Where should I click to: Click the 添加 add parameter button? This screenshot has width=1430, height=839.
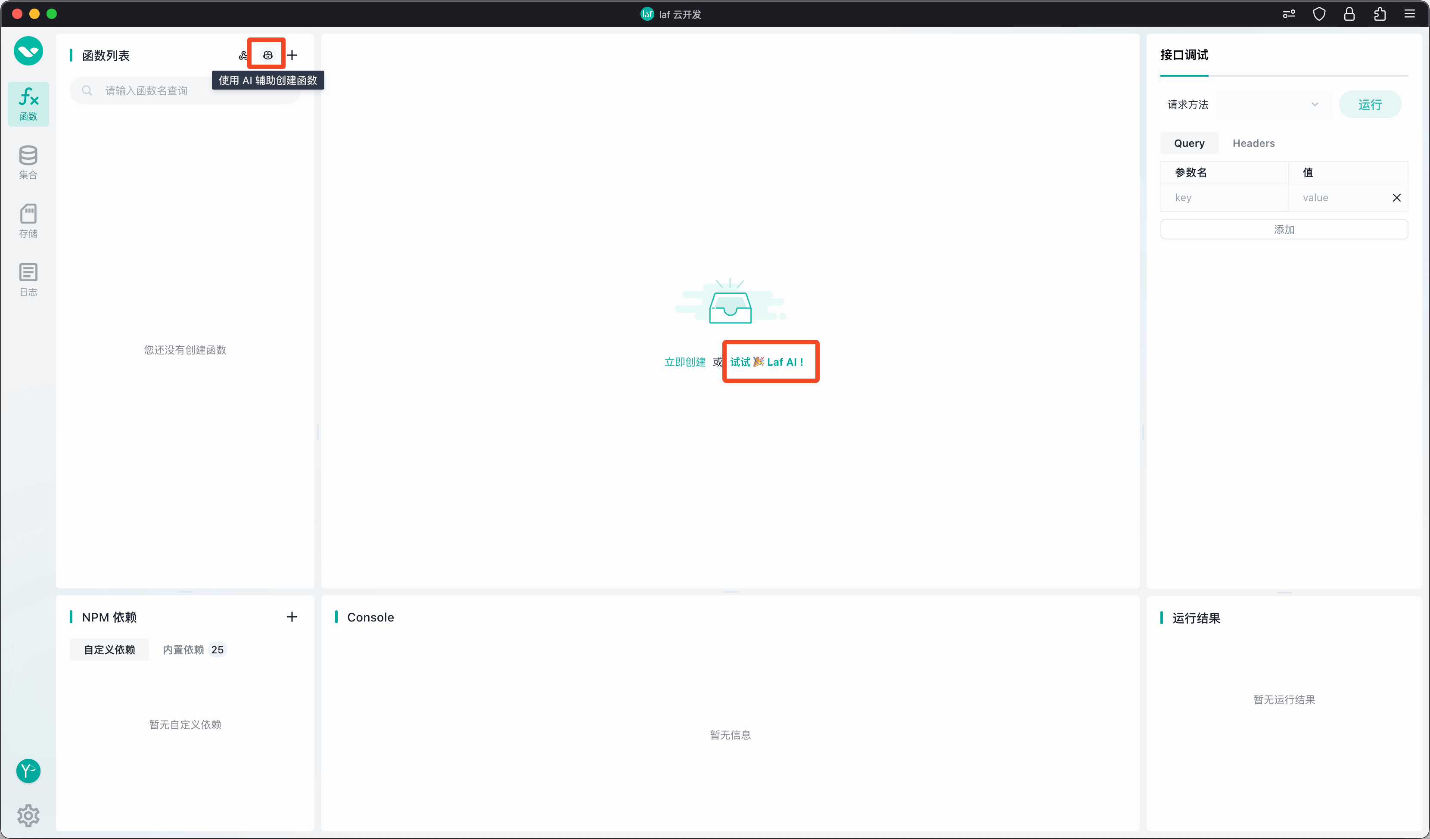1284,229
